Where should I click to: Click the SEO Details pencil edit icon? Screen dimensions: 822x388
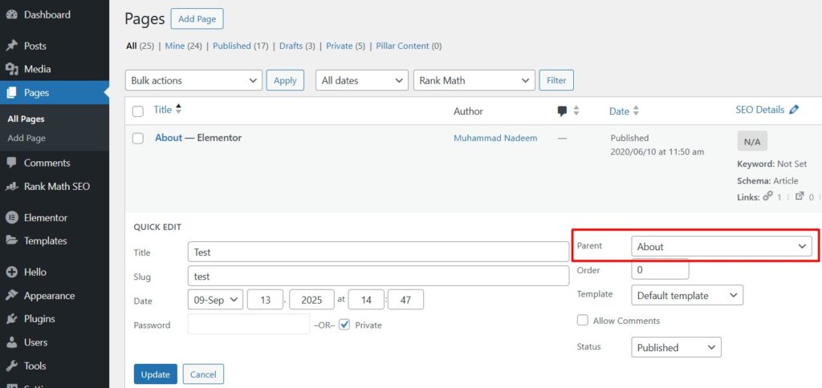[794, 110]
